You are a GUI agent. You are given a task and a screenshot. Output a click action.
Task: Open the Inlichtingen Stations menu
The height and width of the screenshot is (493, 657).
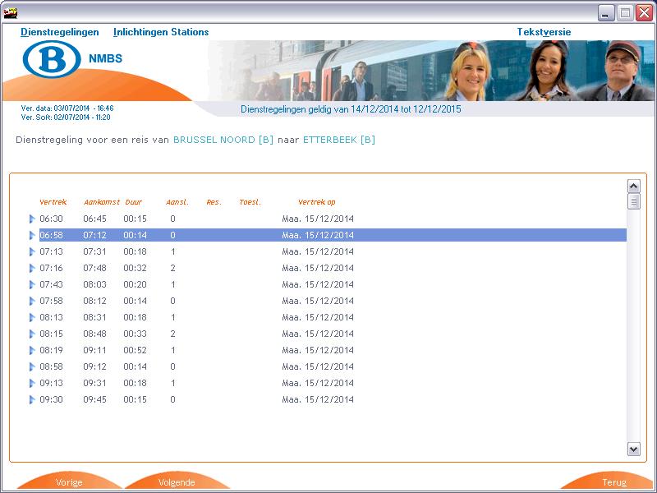tap(161, 32)
